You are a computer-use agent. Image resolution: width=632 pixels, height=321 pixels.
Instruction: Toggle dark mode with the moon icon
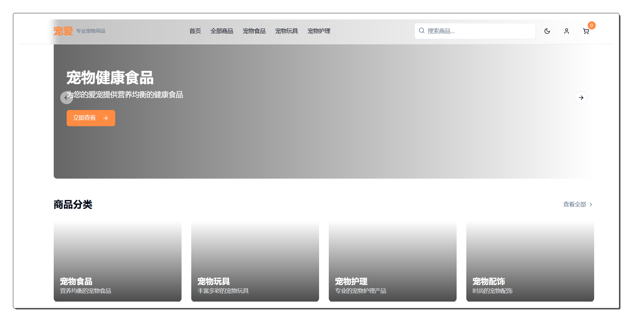[x=547, y=31]
